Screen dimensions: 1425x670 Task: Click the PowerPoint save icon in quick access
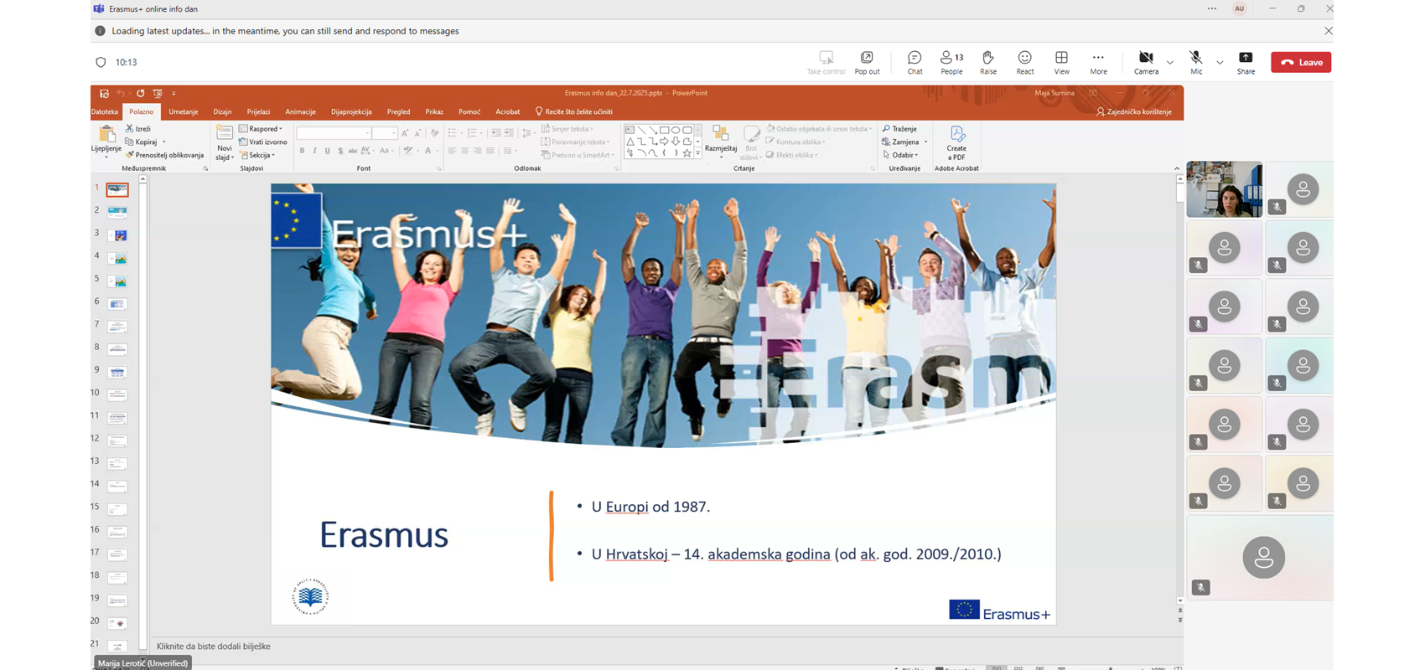pos(104,93)
